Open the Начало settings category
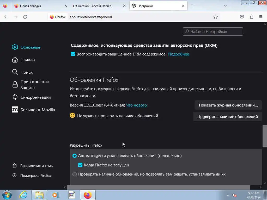The width and height of the screenshot is (267, 200). click(x=23, y=60)
